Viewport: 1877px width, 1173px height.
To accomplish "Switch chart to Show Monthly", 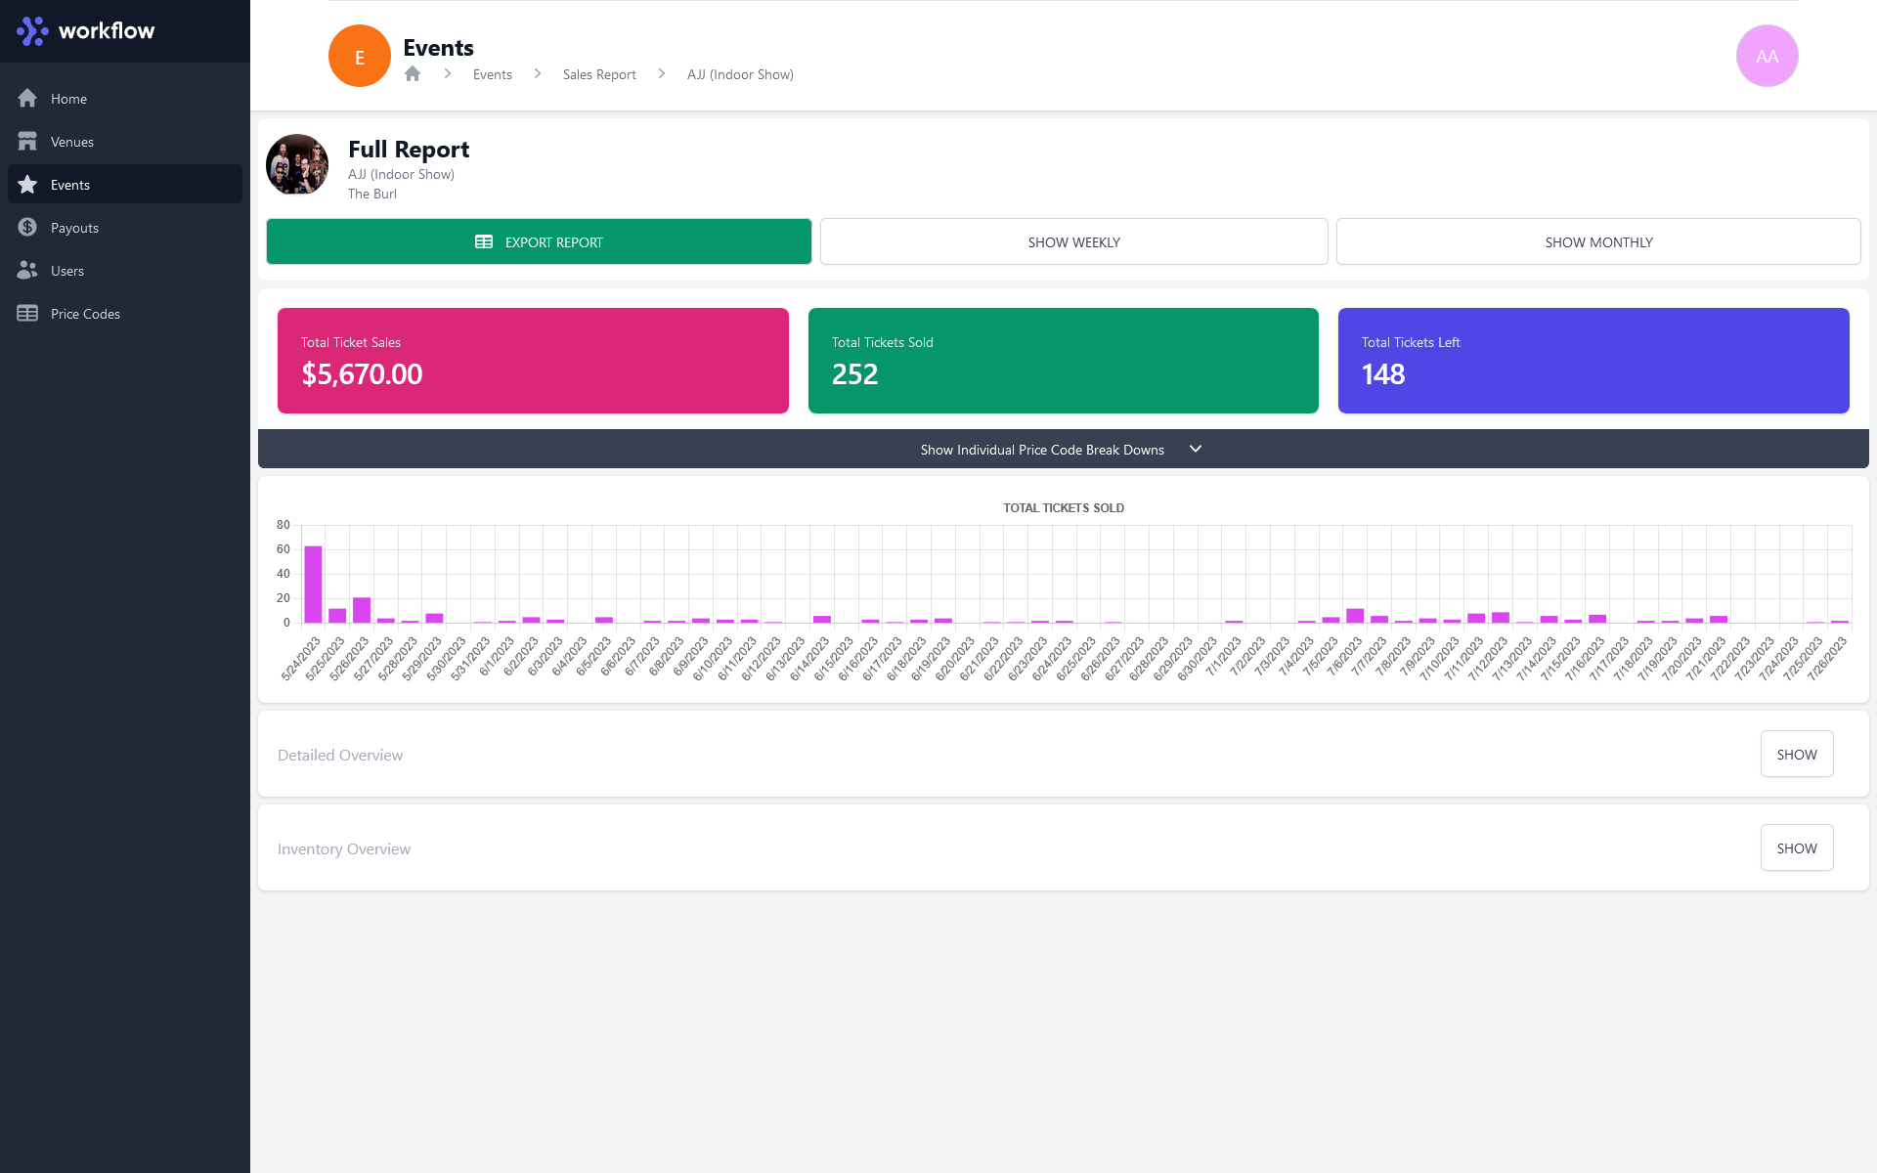I will tap(1597, 242).
